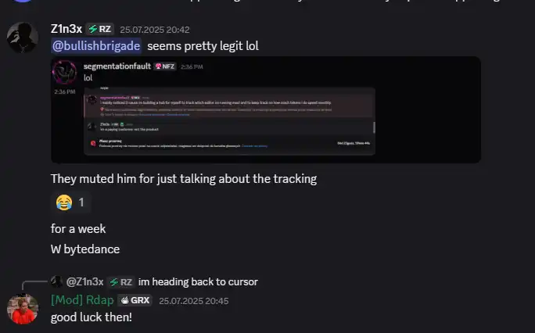Open the [Mod] Rdap username profile

[82, 300]
